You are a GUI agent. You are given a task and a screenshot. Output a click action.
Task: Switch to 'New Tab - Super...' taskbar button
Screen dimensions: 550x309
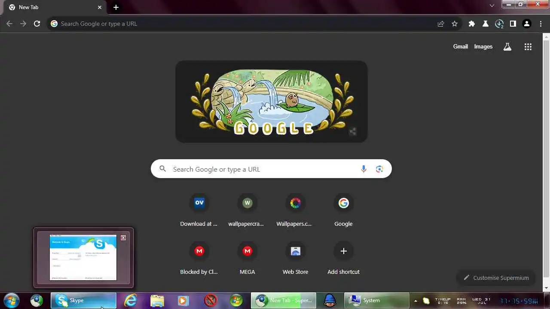coord(284,300)
